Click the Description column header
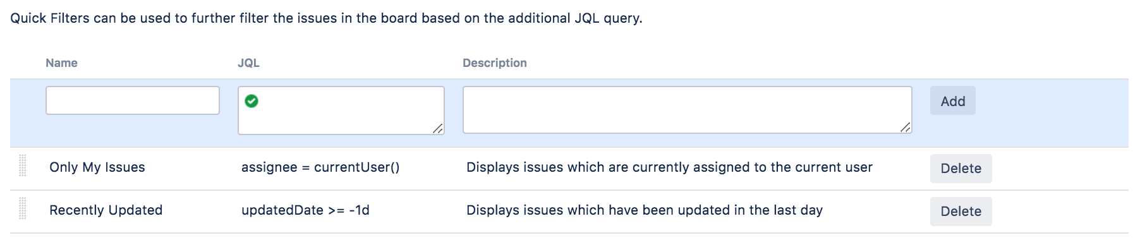Screen dimensions: 1140x245 click(495, 63)
